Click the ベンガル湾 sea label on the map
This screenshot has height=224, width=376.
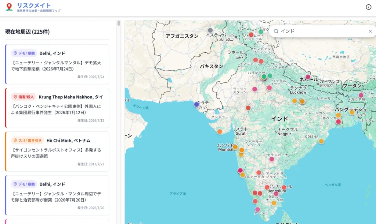pyautogui.click(x=333, y=185)
